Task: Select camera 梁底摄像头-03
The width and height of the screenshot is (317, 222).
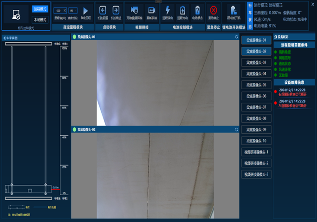Action: pos(256,63)
